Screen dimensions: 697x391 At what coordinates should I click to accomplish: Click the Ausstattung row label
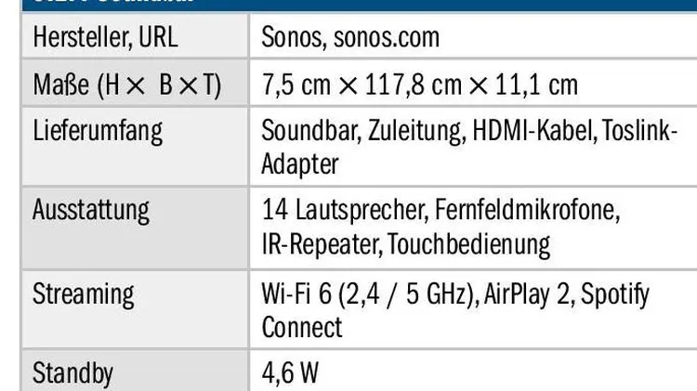coord(90,210)
